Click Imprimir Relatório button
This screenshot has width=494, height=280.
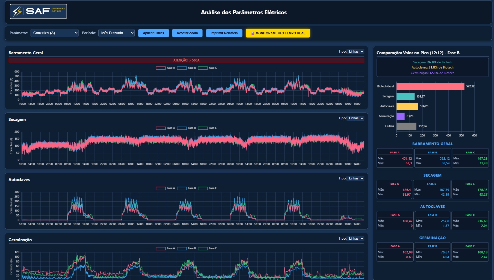(224, 33)
